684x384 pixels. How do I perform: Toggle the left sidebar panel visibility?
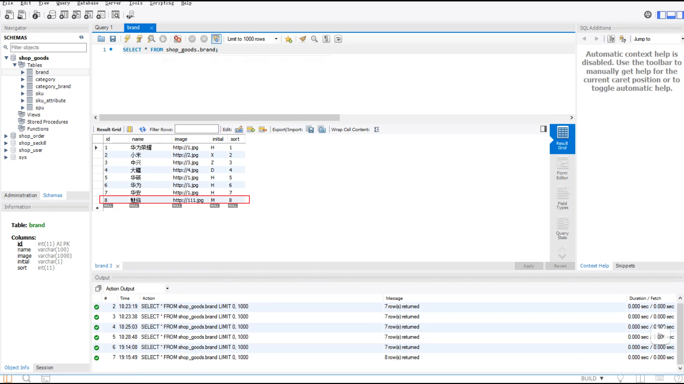tap(662, 15)
